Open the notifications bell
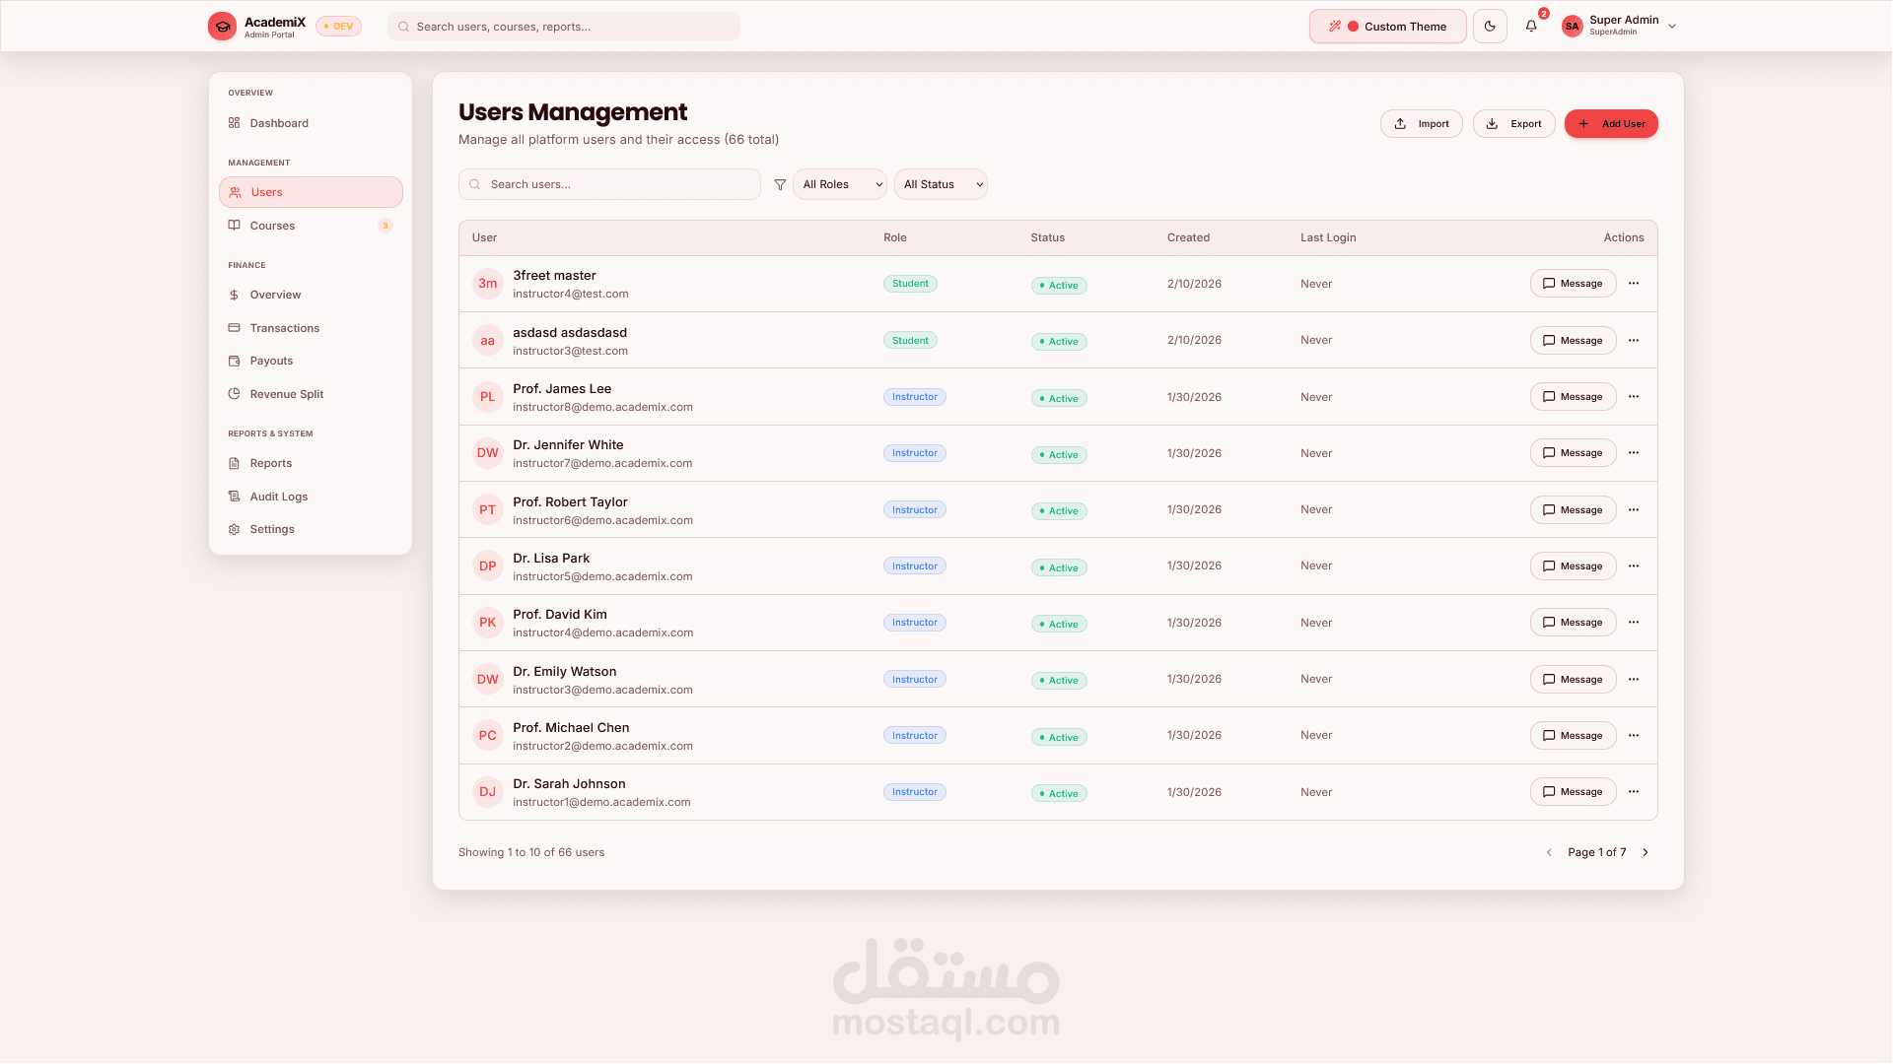This screenshot has height=1064, width=1893. coord(1531,27)
